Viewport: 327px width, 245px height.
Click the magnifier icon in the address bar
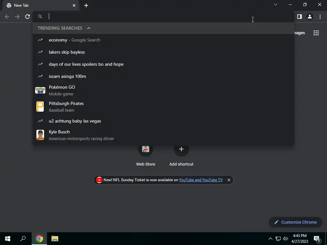coord(40,17)
